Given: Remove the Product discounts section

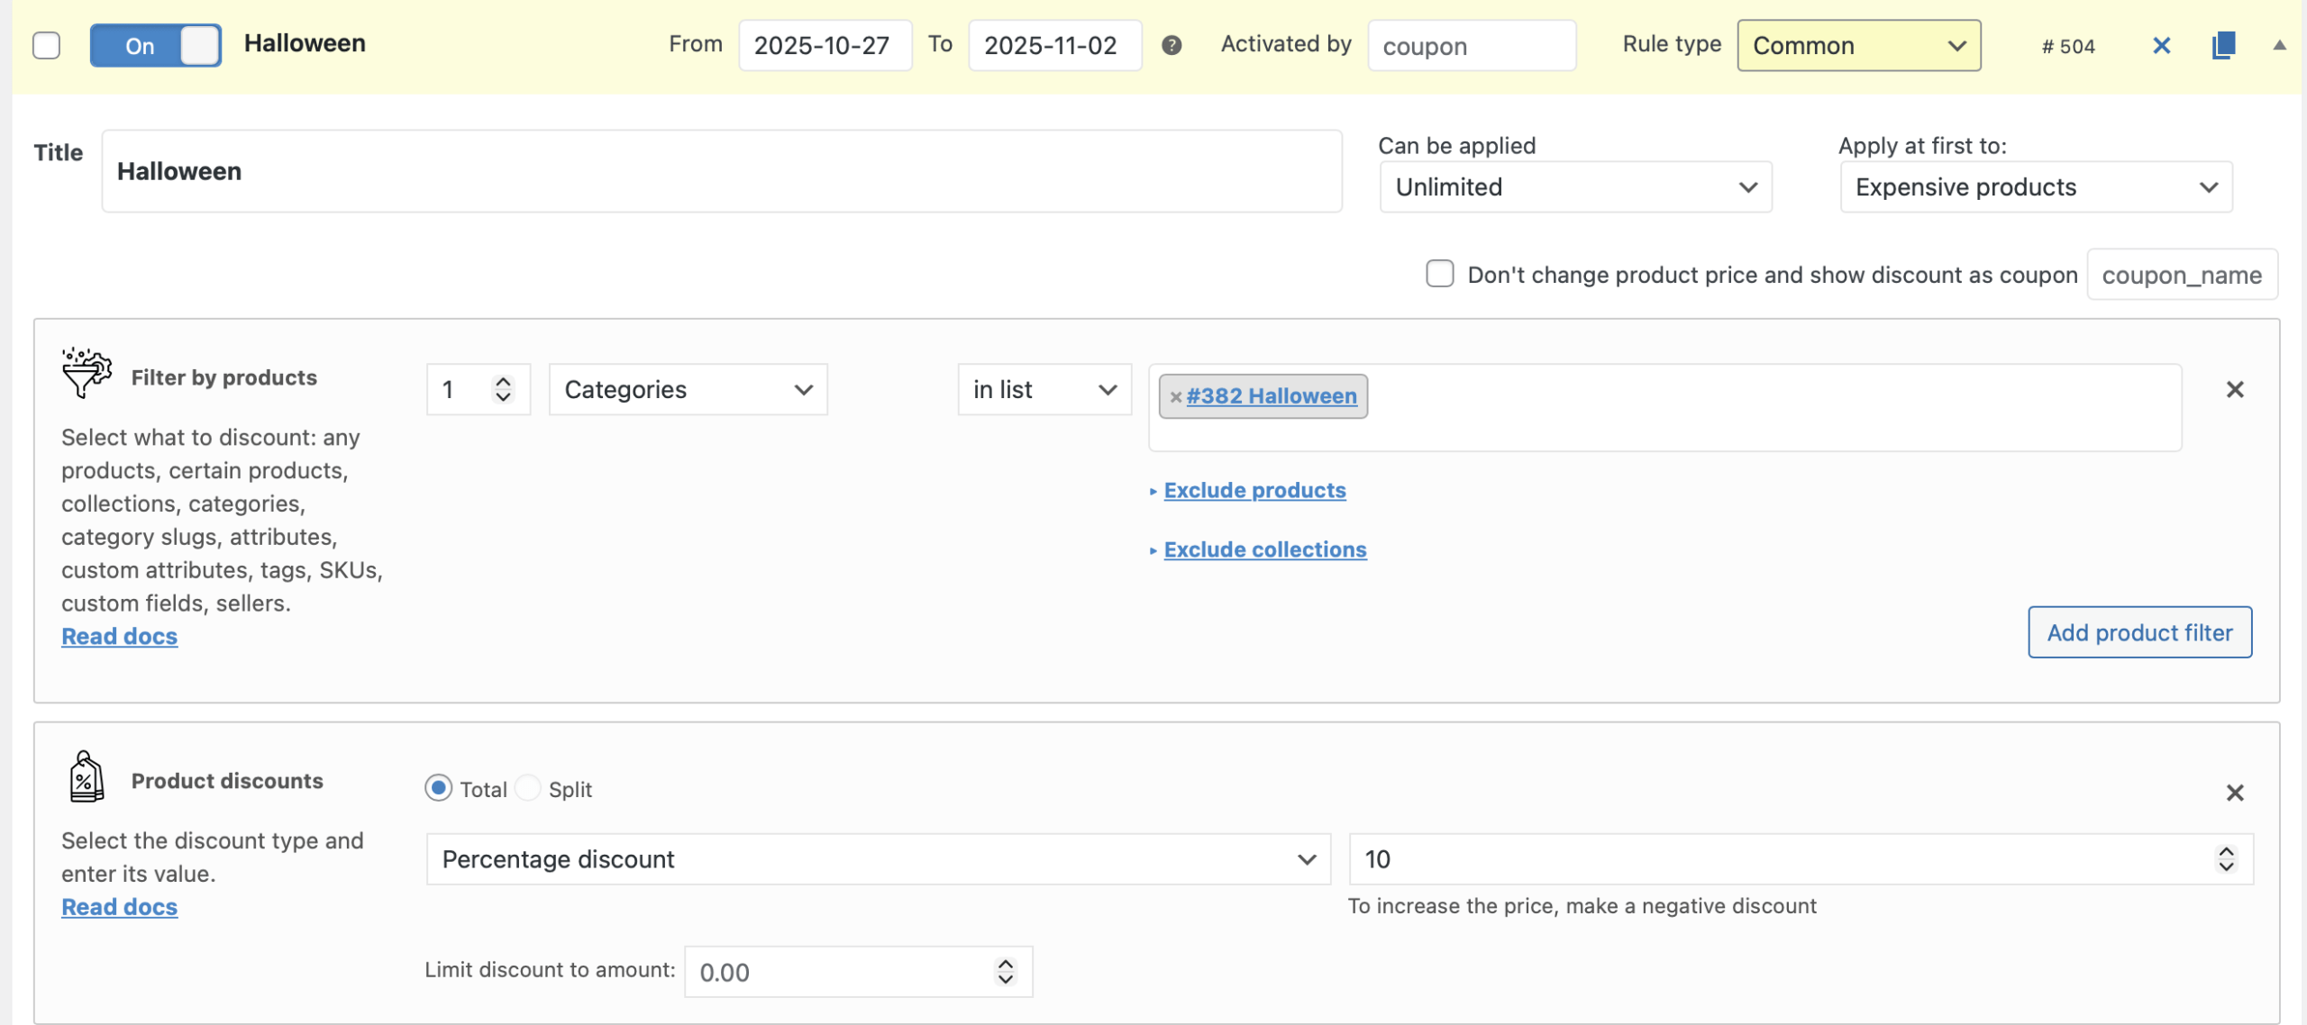Looking at the screenshot, I should [2234, 793].
